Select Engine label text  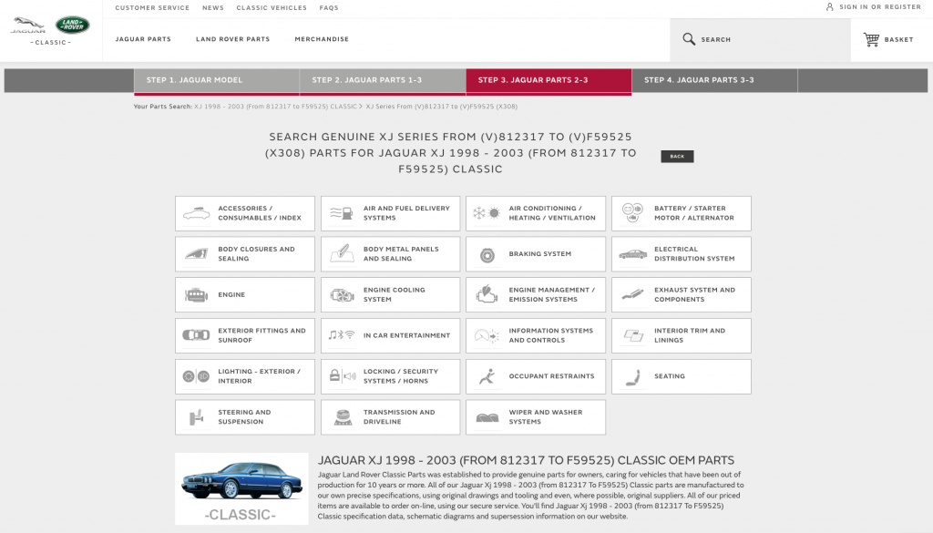tap(231, 294)
